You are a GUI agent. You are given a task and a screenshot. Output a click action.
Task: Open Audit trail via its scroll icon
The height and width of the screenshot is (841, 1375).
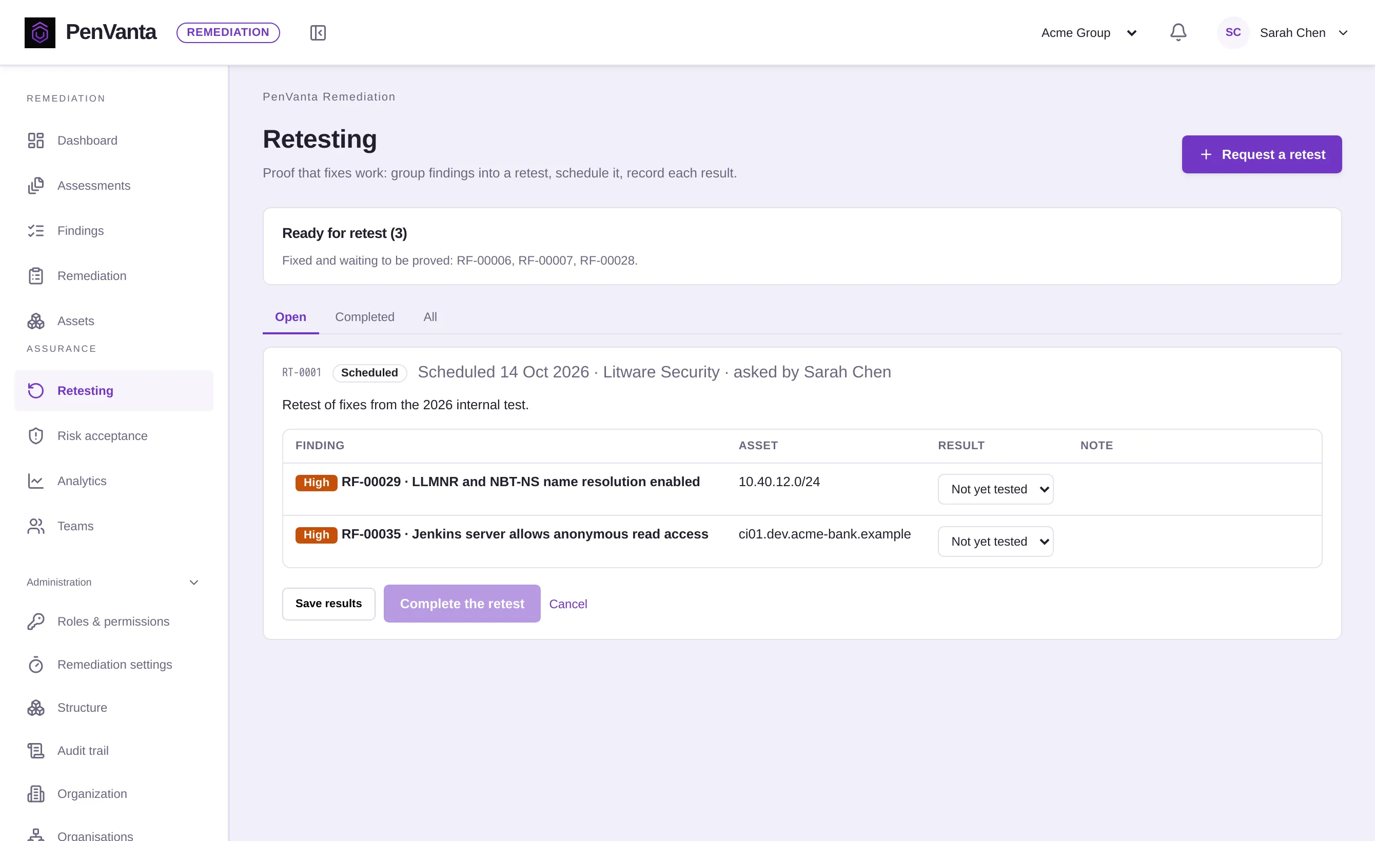[36, 751]
